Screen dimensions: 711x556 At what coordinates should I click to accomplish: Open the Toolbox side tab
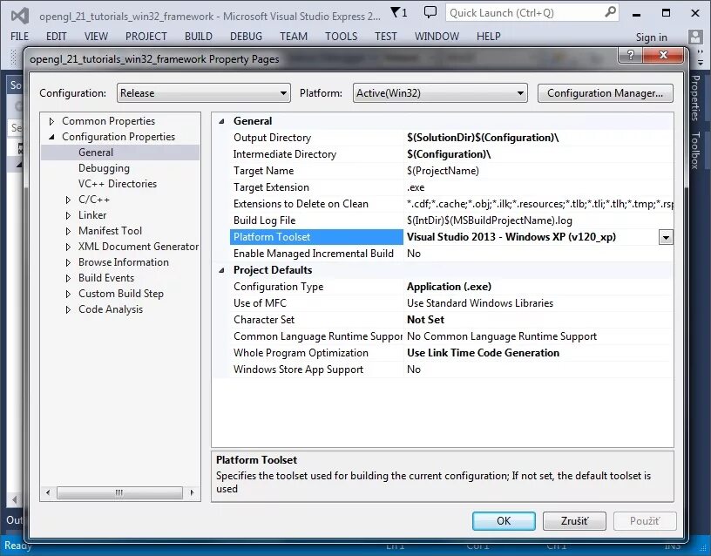click(x=694, y=151)
